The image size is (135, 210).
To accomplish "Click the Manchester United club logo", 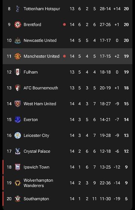I will [x=18, y=56].
